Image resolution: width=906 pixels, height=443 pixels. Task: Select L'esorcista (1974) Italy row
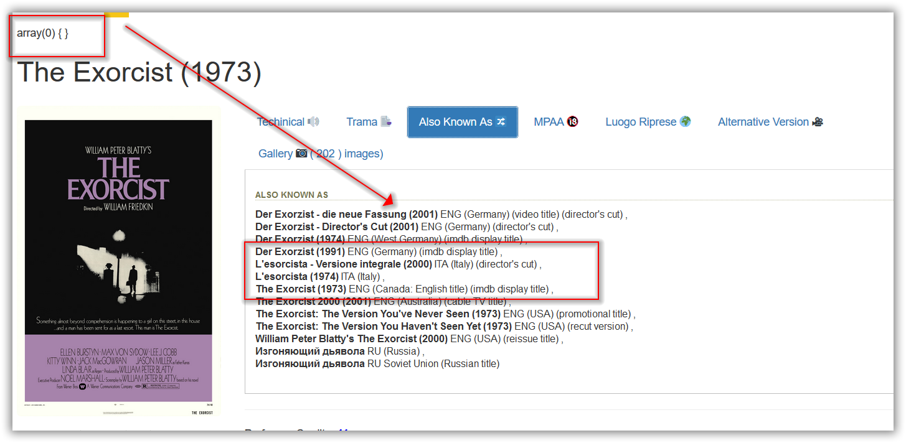pos(320,276)
